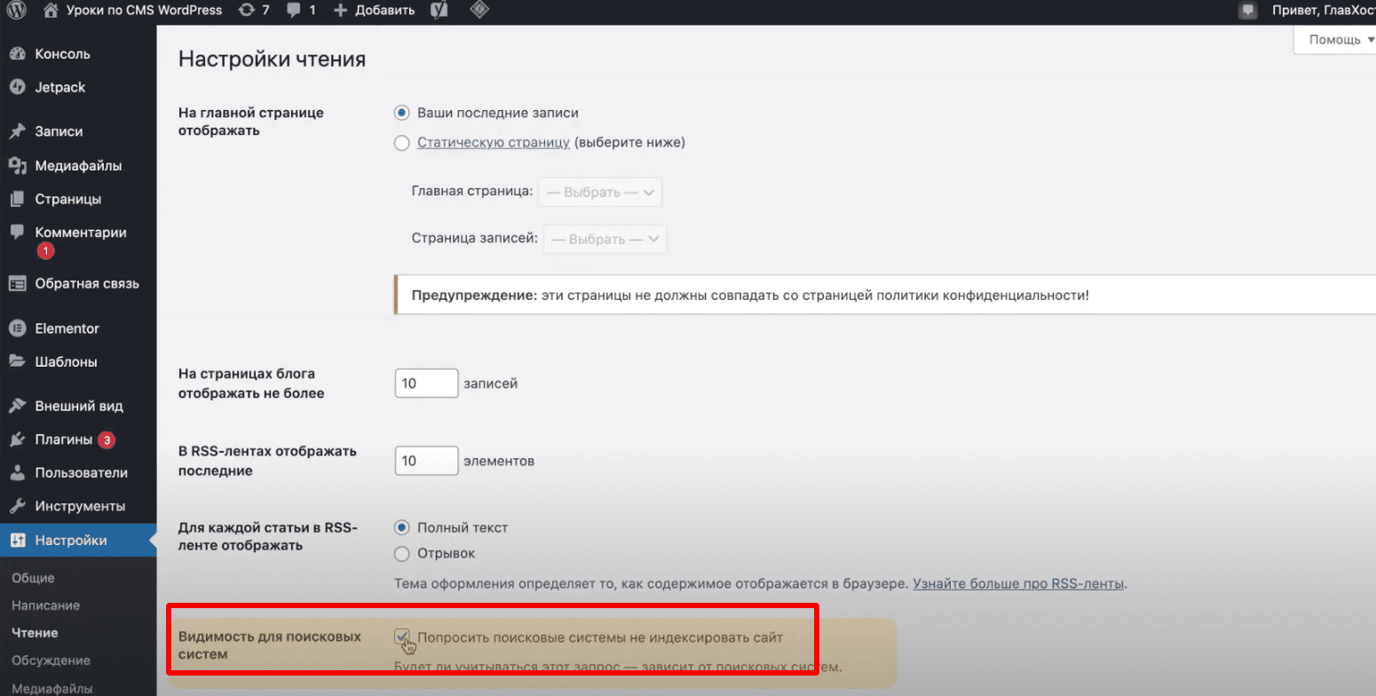This screenshot has width=1376, height=696.
Task: Click the WordPress logo icon
Action: coord(17,11)
